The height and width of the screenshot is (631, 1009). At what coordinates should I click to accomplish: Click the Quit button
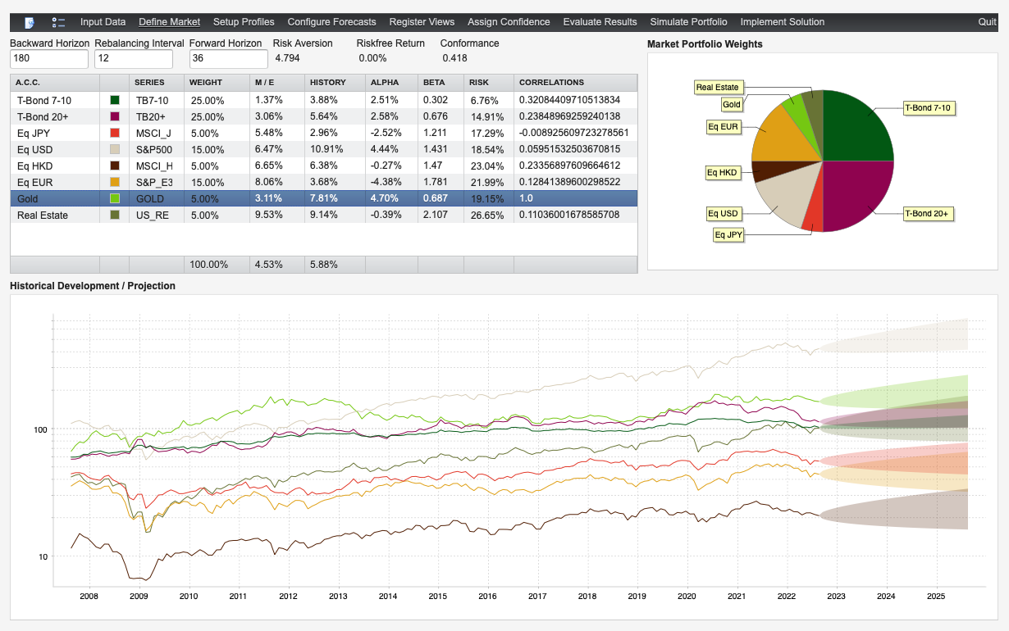(x=988, y=22)
